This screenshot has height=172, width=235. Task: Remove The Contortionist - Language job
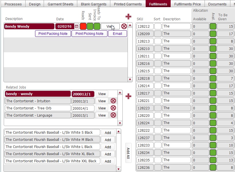tap(113, 115)
